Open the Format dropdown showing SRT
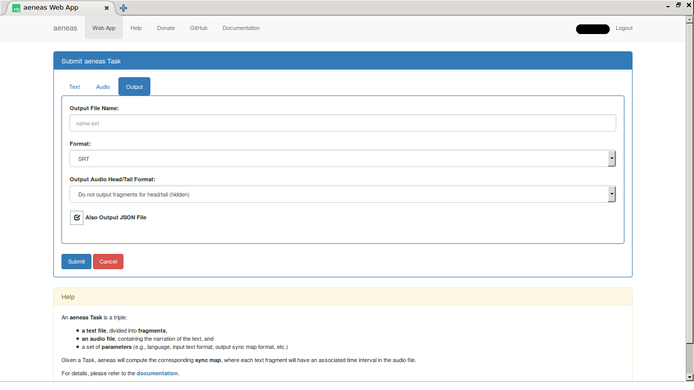The width and height of the screenshot is (694, 390). point(343,158)
